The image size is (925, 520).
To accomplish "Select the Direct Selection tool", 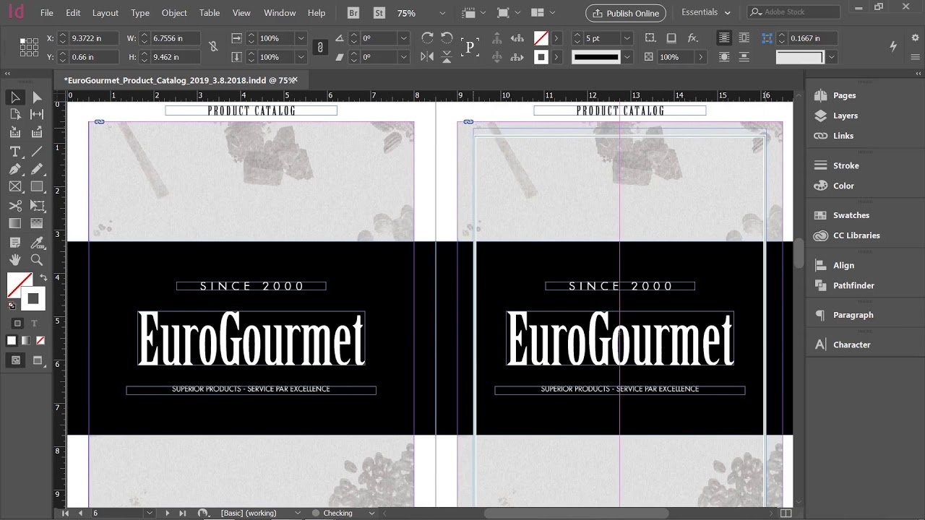I will click(x=37, y=97).
